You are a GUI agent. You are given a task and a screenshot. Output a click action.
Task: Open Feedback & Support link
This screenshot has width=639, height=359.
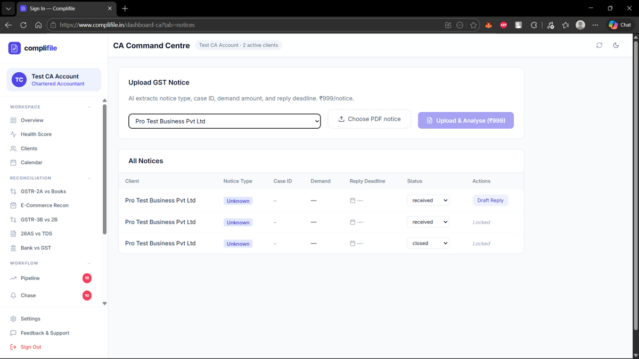45,333
